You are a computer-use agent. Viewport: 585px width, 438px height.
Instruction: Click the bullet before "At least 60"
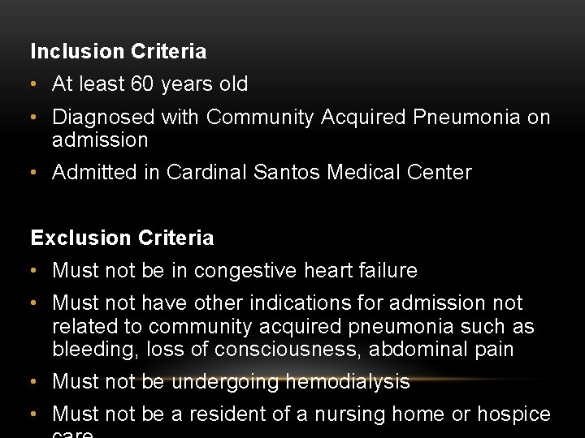tap(34, 84)
